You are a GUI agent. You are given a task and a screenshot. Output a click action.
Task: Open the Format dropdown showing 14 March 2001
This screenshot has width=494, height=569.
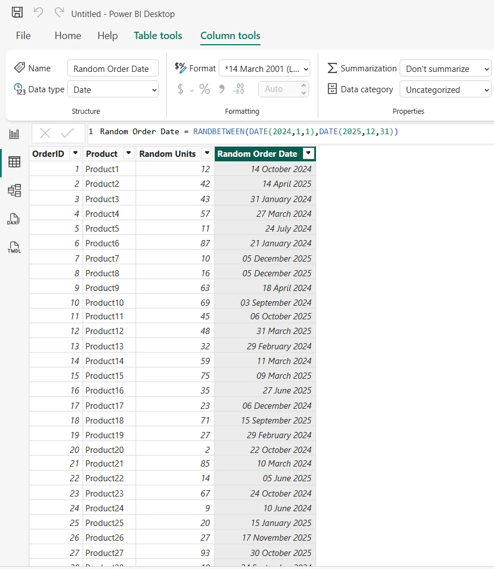click(265, 68)
